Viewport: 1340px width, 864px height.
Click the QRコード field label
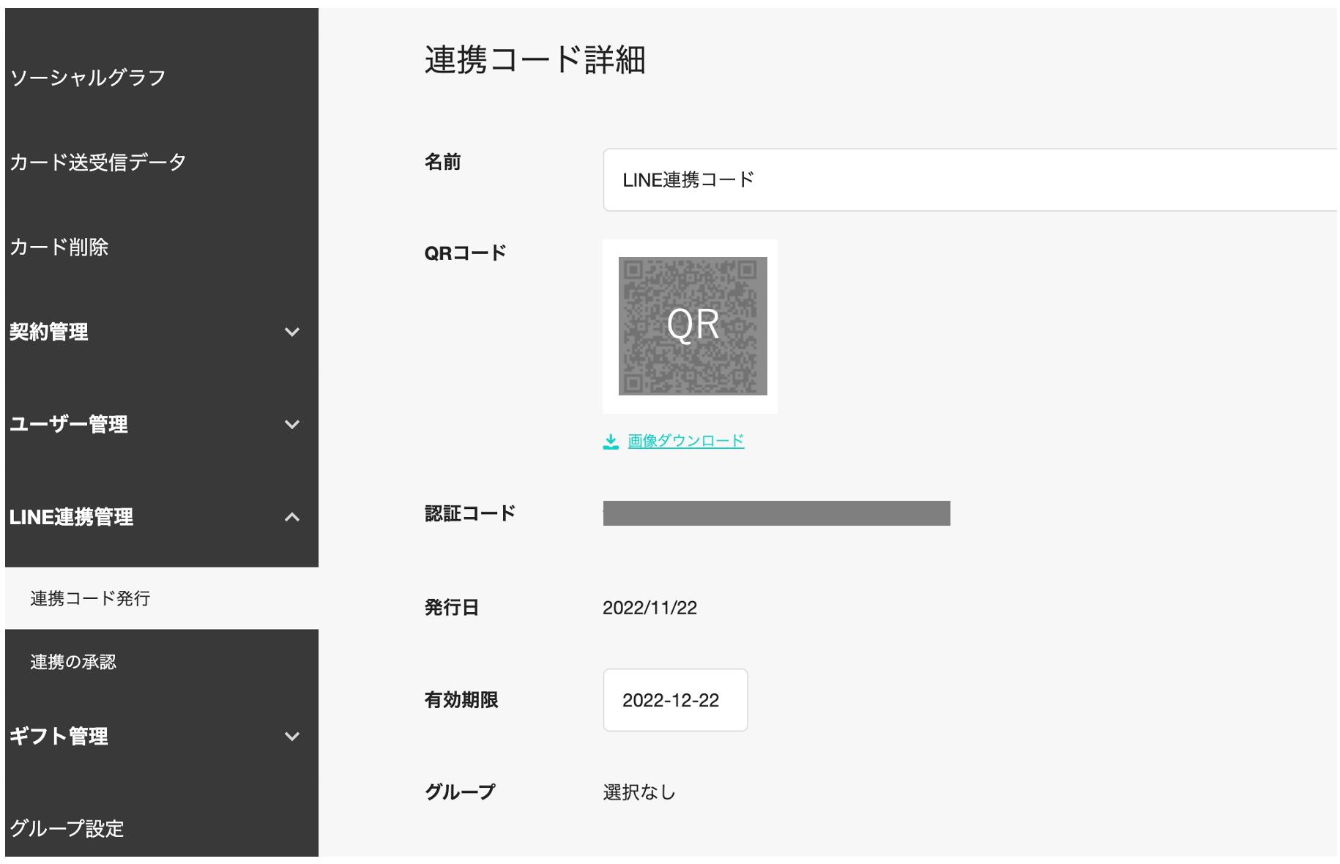coord(466,253)
